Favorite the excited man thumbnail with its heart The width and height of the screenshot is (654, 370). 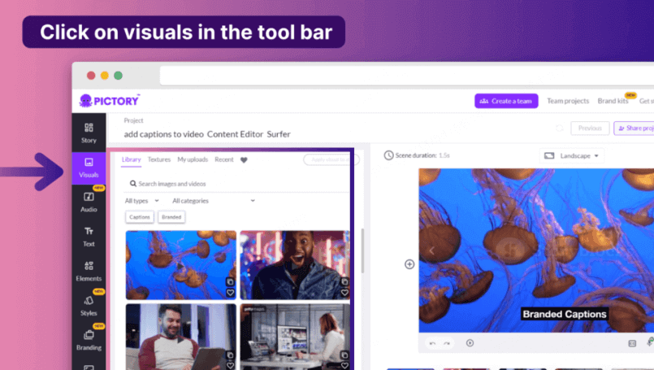[344, 293]
